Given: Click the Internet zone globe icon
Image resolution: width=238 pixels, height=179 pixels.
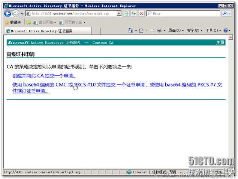Looking at the screenshot, I should (129, 172).
